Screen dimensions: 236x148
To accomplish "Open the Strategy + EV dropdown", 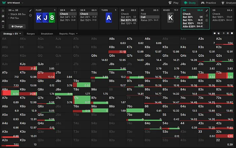I will (12, 34).
